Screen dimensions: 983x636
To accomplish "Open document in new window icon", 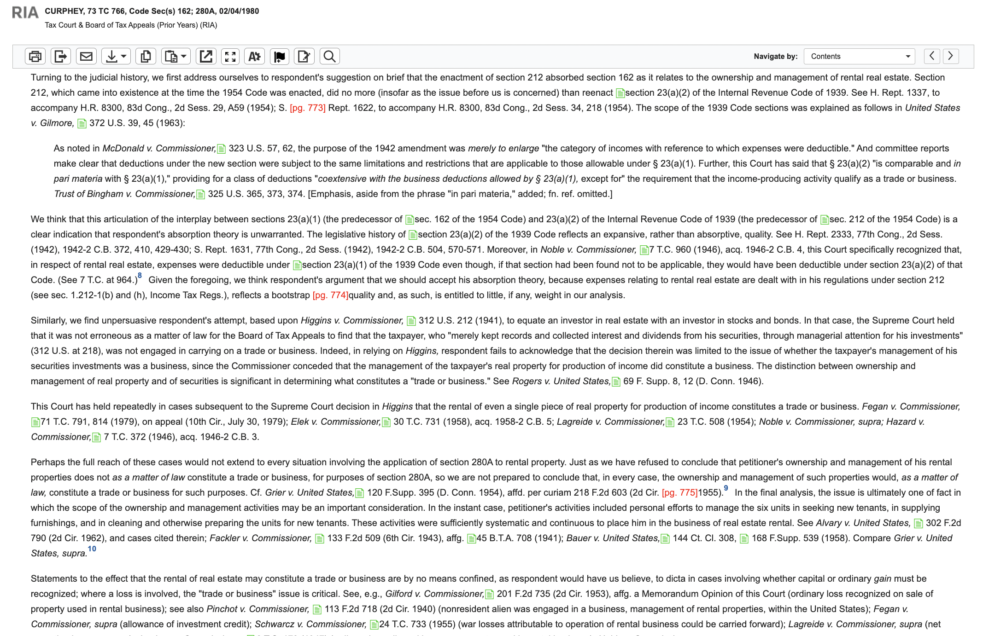I will tap(206, 56).
